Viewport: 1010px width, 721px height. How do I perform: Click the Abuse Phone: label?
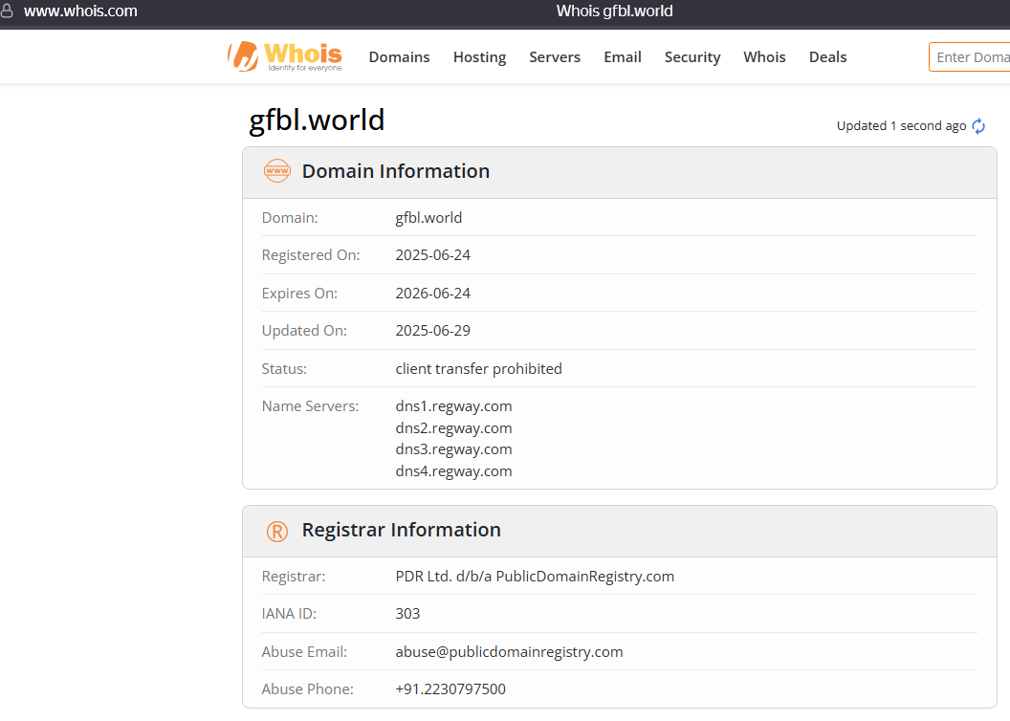[307, 689]
